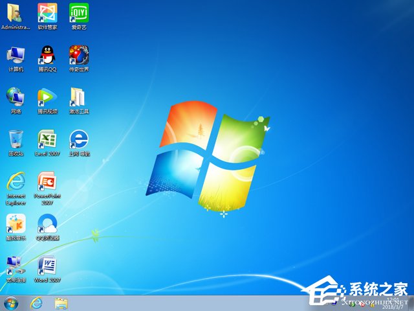Open the 激活工具 folder
414x311 pixels.
tap(79, 97)
